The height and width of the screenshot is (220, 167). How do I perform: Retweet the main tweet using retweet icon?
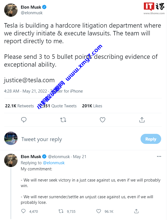pyautogui.click(x=63, y=120)
